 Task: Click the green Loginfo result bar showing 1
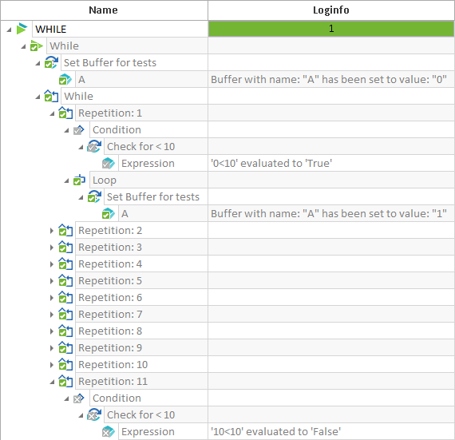331,29
